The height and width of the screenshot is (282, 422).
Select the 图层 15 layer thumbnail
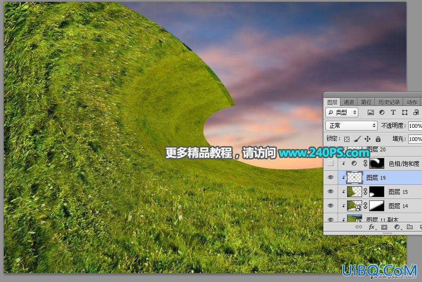355,192
